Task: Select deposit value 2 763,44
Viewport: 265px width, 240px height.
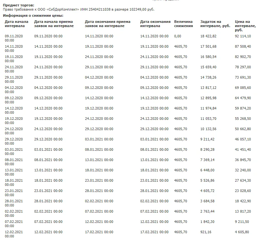Action: coord(207,211)
